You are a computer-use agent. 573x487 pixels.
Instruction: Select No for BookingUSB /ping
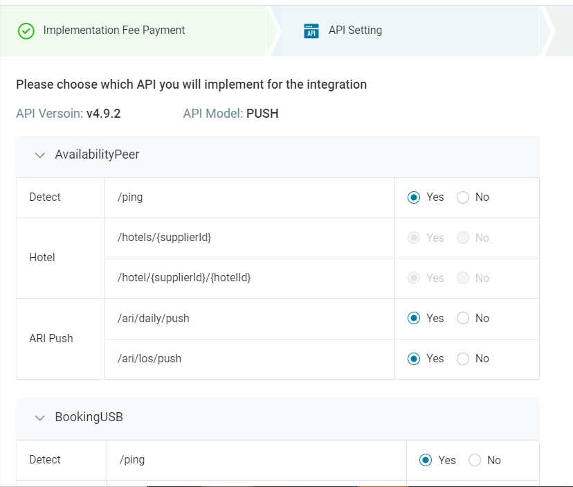474,460
